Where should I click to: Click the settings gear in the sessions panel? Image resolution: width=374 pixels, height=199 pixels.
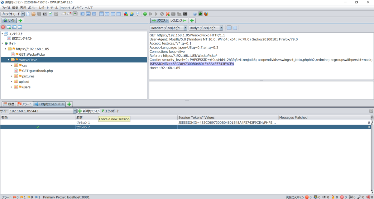371,111
